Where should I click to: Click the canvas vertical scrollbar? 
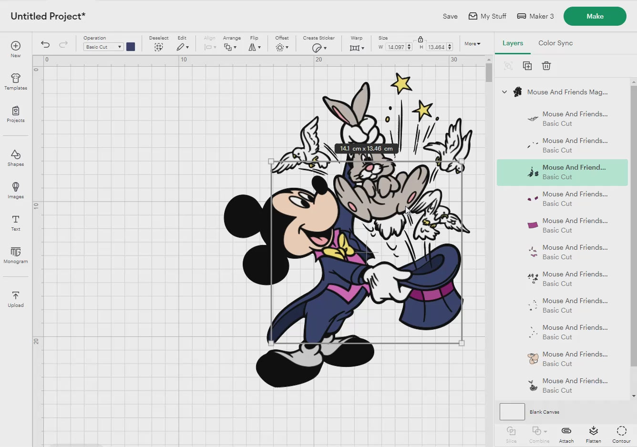pos(489,72)
